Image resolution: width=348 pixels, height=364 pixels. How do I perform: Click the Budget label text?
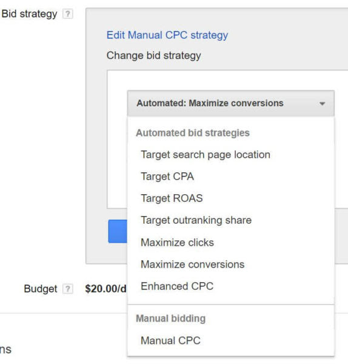tap(41, 289)
